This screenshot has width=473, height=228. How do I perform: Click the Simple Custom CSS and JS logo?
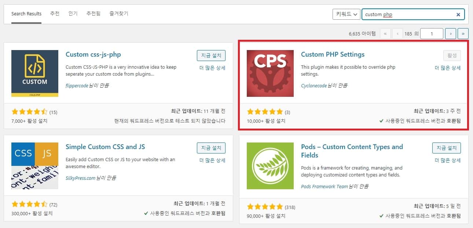(34, 166)
